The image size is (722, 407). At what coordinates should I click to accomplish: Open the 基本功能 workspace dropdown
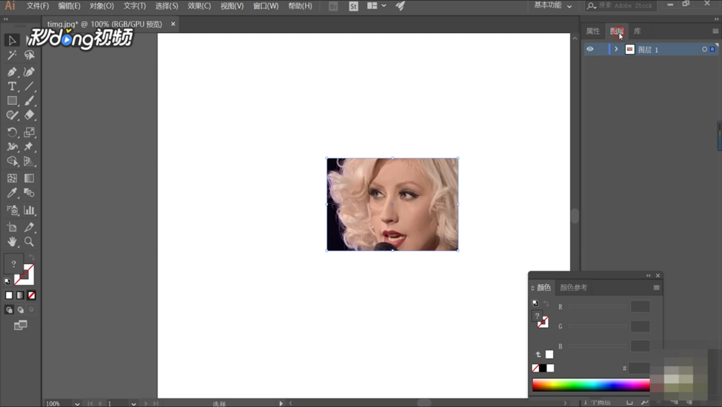tap(553, 5)
